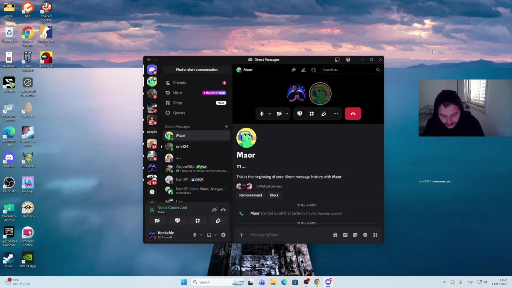
Task: Open omri24 direct message
Action: click(196, 146)
